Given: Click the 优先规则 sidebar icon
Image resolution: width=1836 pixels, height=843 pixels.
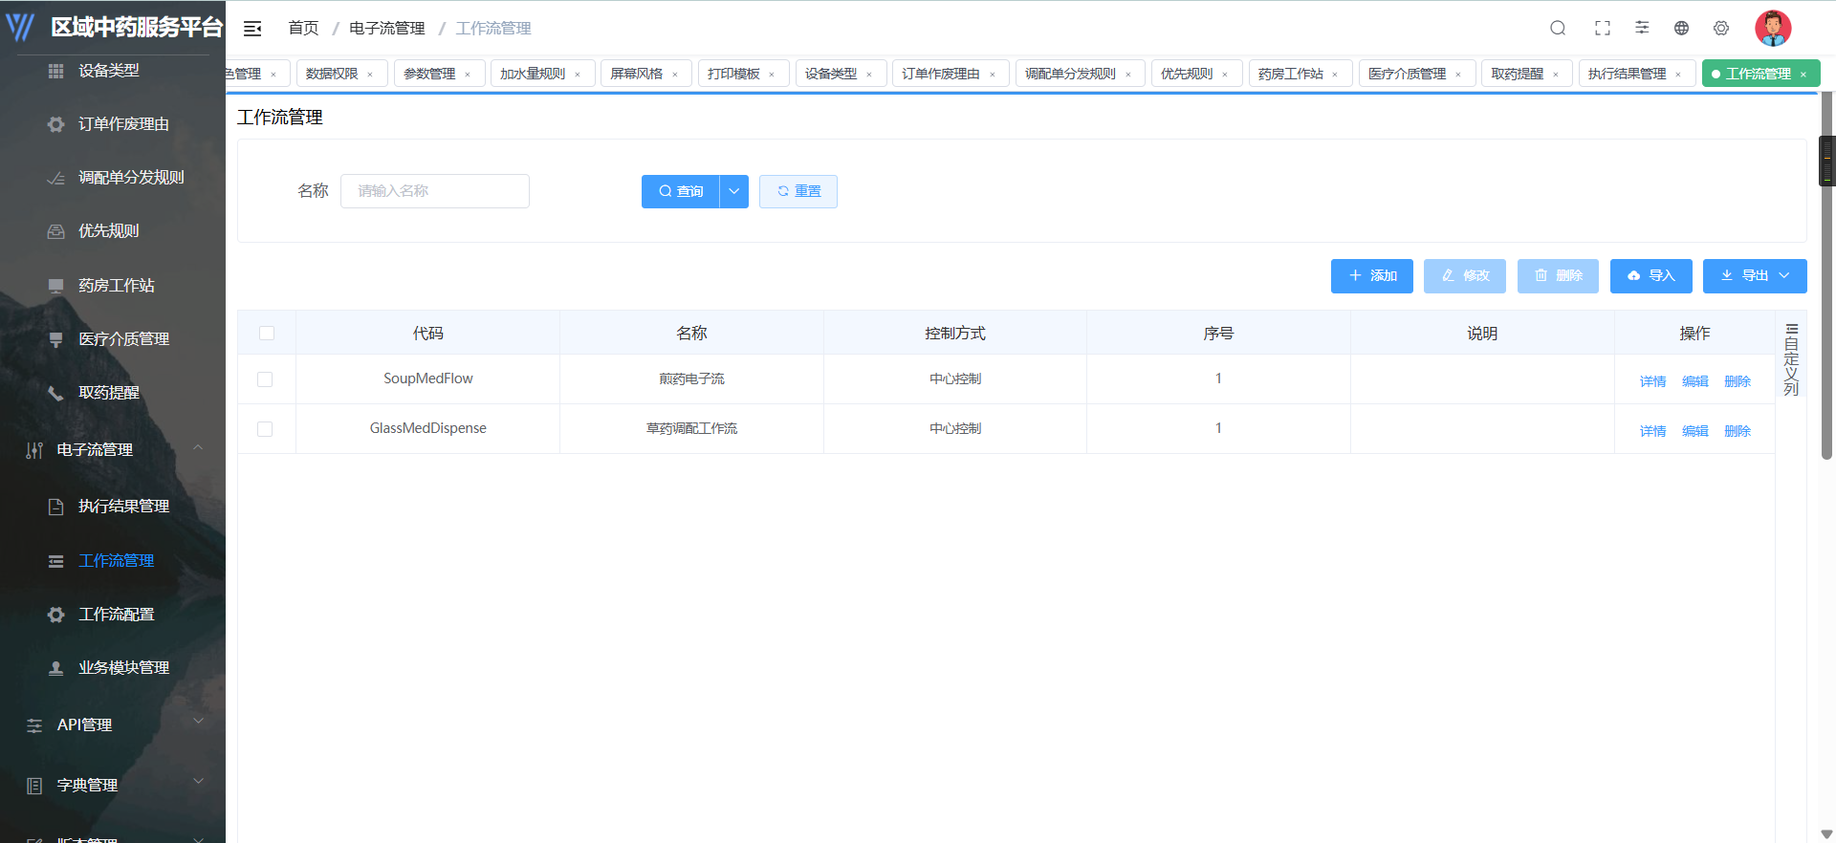Looking at the screenshot, I should tap(56, 231).
